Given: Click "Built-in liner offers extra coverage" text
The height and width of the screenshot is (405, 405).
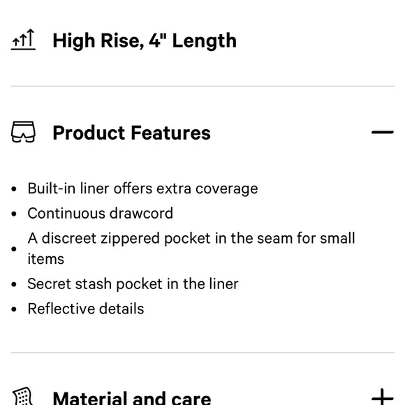Looking at the screenshot, I should tap(142, 189).
